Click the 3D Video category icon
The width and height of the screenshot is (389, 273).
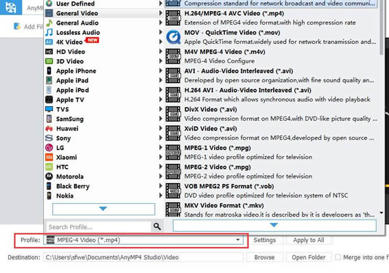coord(49,61)
